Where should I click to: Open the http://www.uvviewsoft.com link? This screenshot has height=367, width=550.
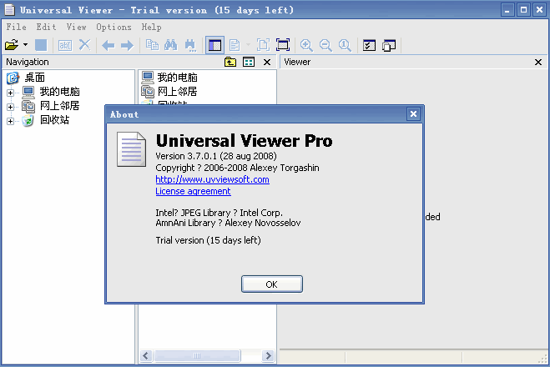click(213, 179)
